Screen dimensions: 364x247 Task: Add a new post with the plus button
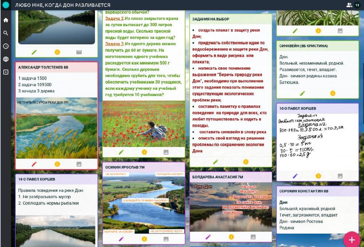pyautogui.click(x=352, y=240)
